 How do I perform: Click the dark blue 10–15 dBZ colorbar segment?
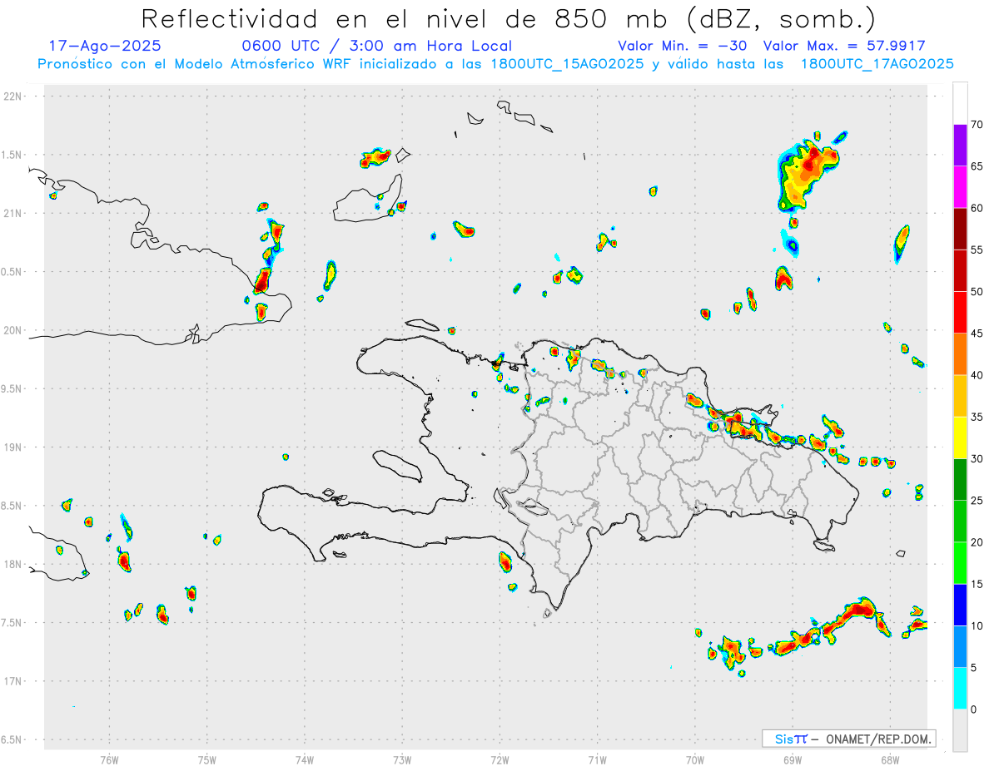click(960, 605)
